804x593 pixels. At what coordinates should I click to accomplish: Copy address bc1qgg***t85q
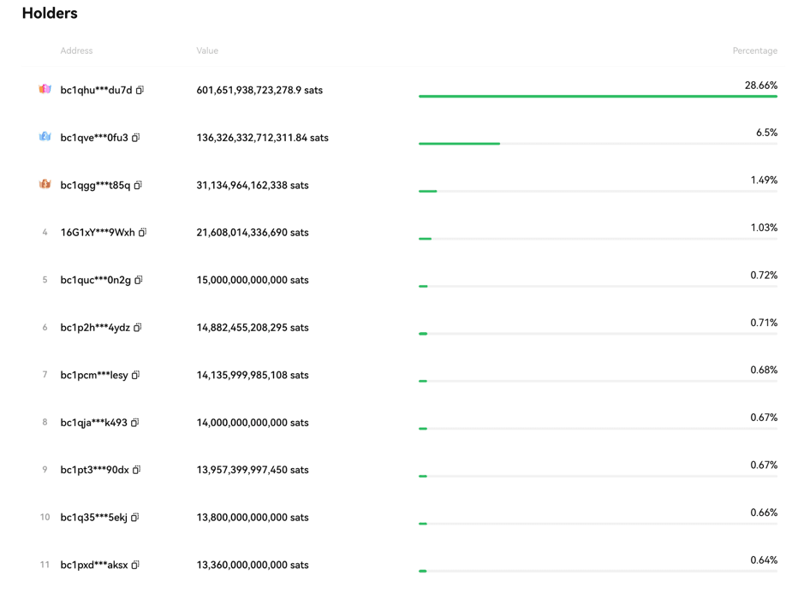tap(138, 185)
